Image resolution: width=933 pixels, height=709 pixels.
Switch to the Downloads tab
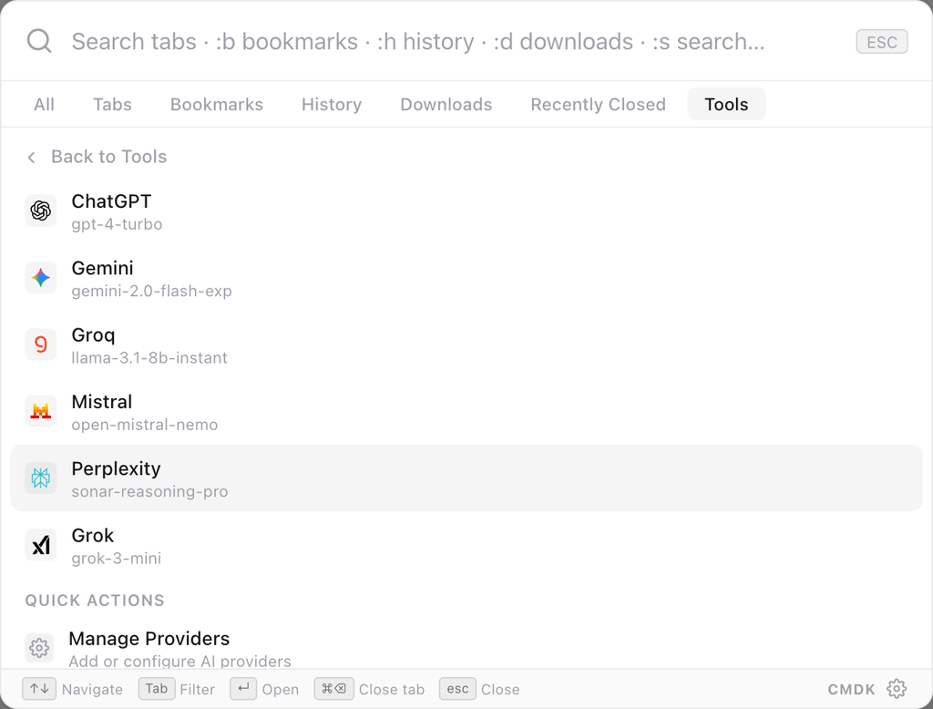click(446, 104)
